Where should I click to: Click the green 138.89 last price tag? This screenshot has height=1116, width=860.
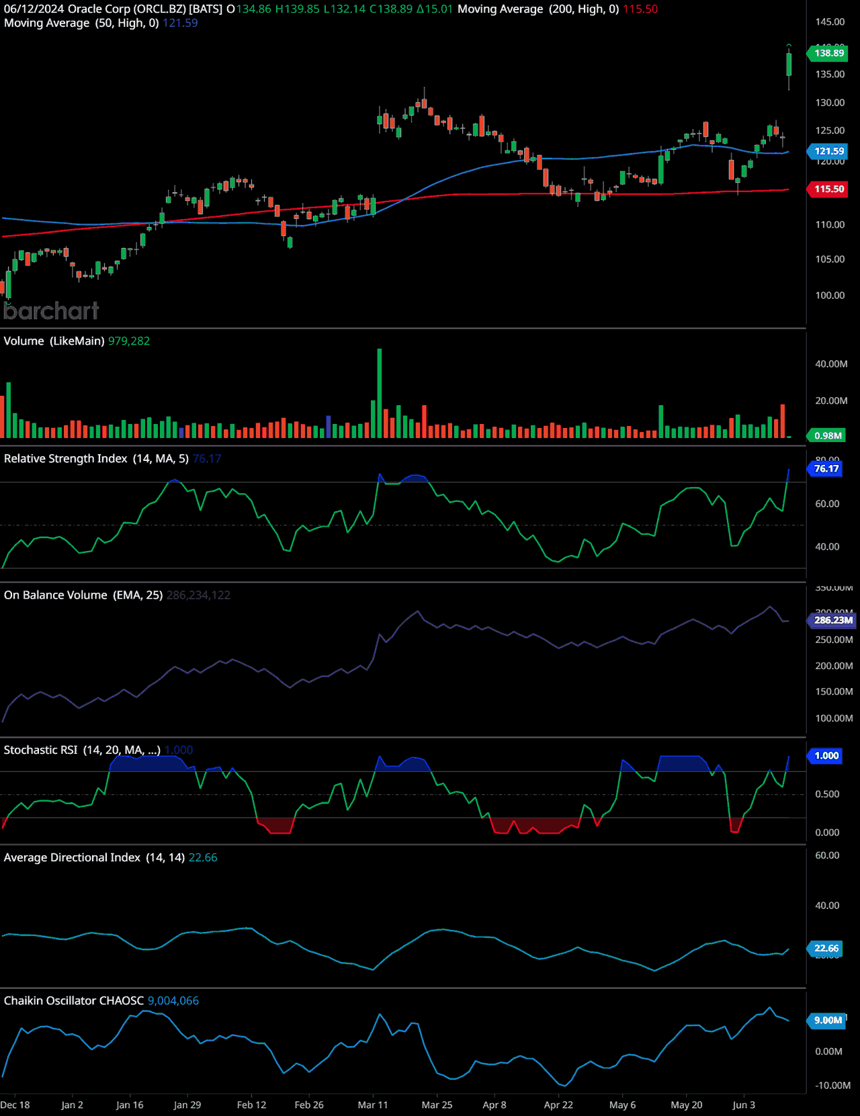coord(828,53)
